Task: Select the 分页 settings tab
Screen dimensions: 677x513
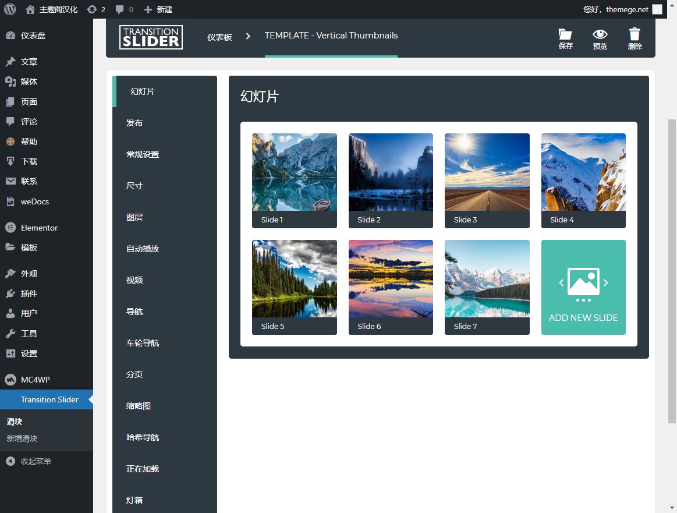Action: tap(165, 375)
